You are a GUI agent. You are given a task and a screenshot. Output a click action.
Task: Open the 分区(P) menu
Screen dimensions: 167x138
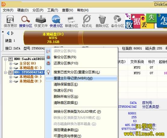[38, 10]
